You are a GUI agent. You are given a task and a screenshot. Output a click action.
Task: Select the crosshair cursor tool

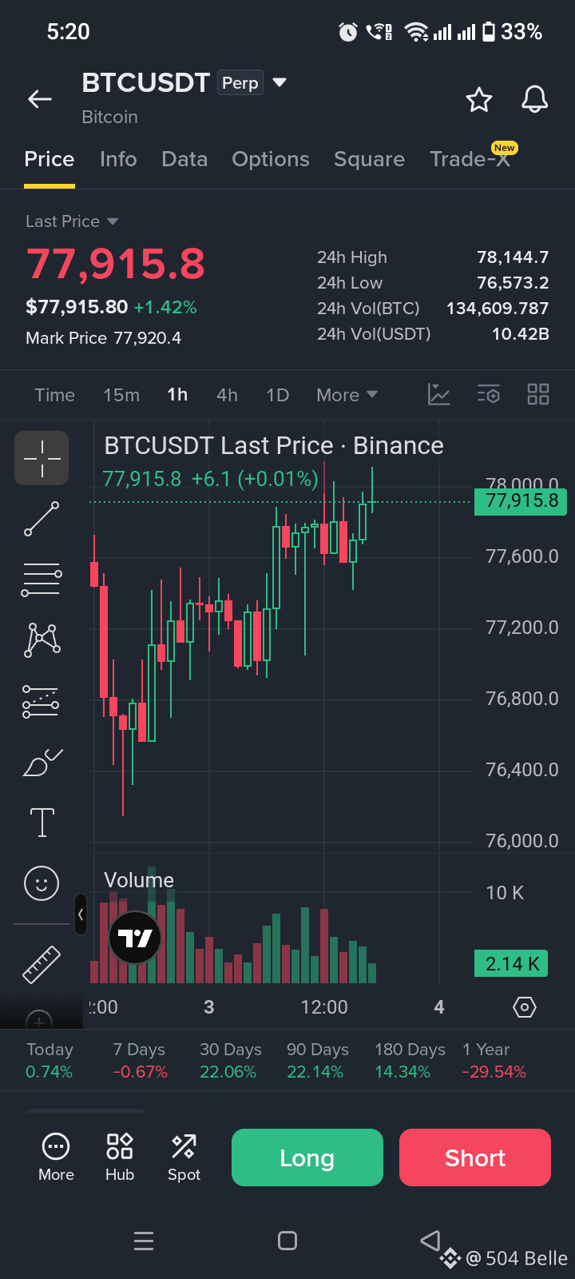pyautogui.click(x=42, y=458)
